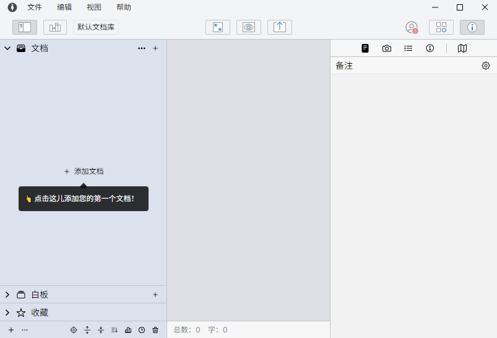This screenshot has width=497, height=338.
Task: Maximize the application window
Action: point(460,7)
